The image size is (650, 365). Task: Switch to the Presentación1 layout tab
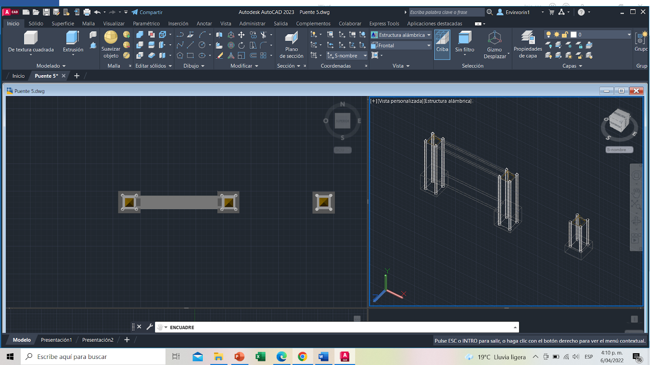pyautogui.click(x=56, y=340)
